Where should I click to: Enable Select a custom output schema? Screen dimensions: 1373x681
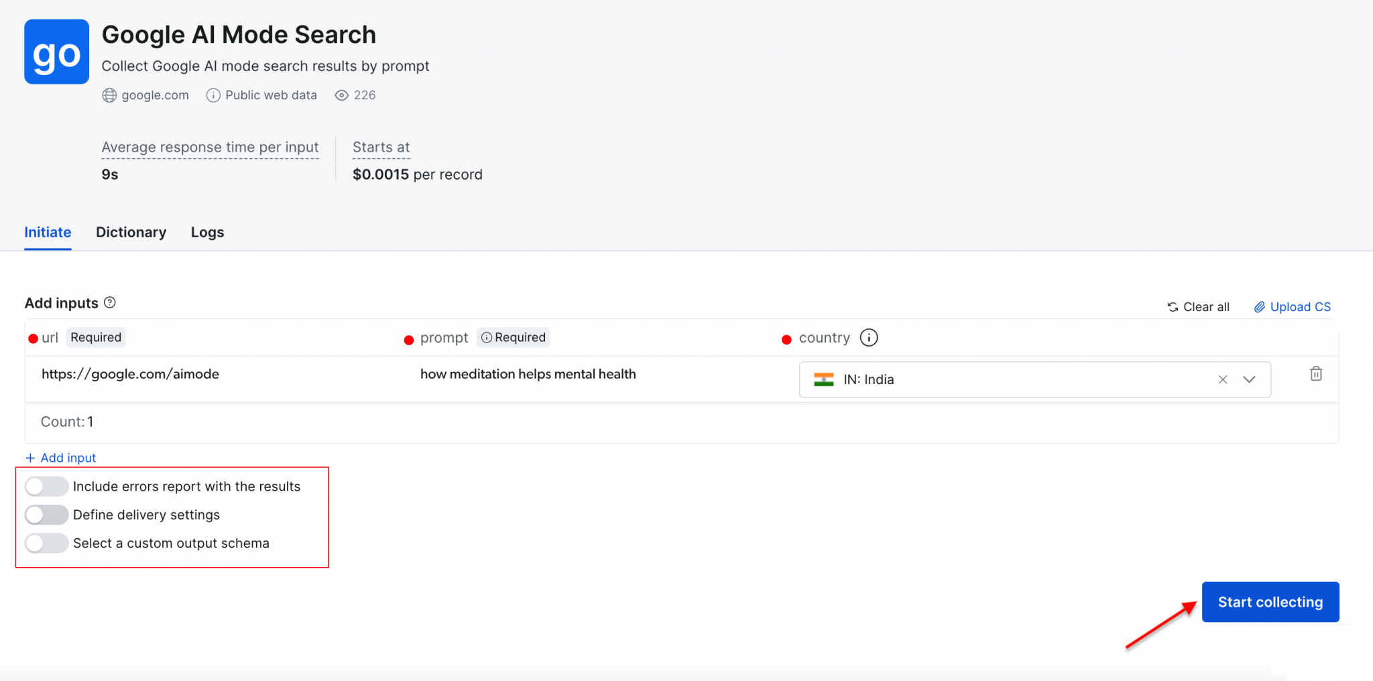pos(46,543)
